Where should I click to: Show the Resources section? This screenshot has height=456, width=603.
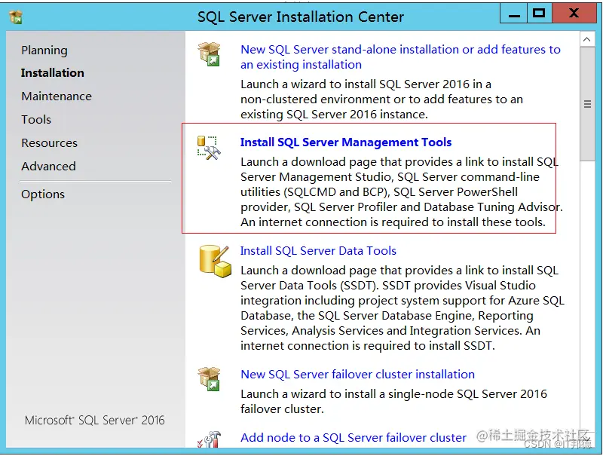click(x=49, y=143)
